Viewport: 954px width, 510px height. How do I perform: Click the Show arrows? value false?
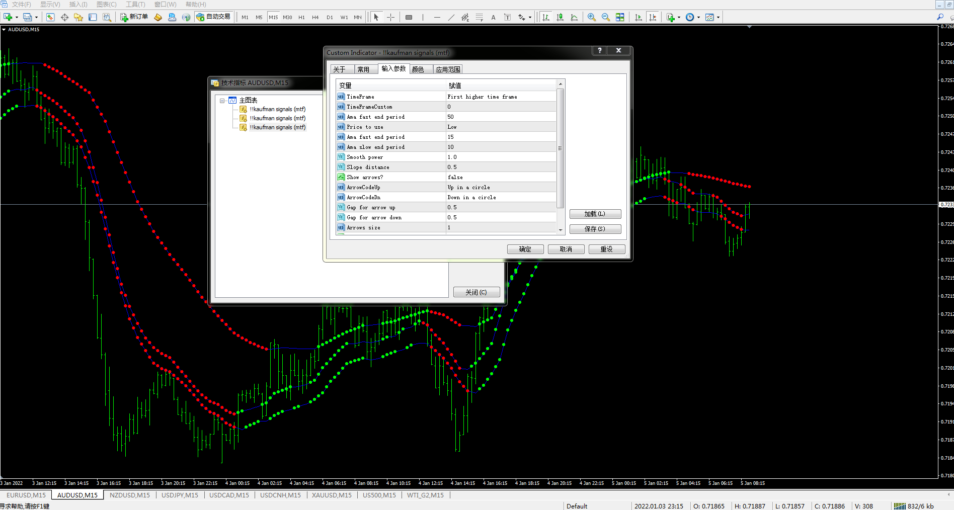[x=455, y=177]
